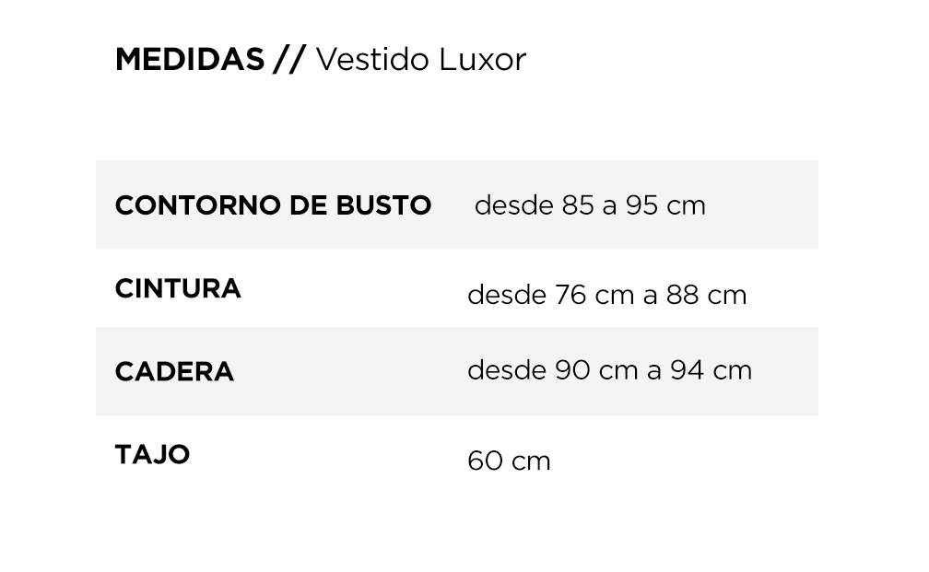The image size is (929, 572).
Task: Click the MEDIDAS heading text
Action: (x=190, y=59)
